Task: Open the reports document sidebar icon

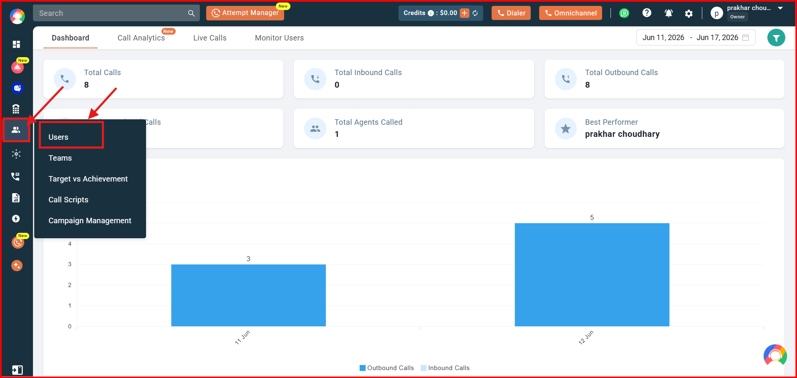Action: pyautogui.click(x=16, y=198)
